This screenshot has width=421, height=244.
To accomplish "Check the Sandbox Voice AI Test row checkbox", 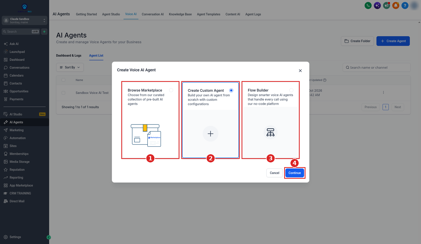I will (x=63, y=93).
